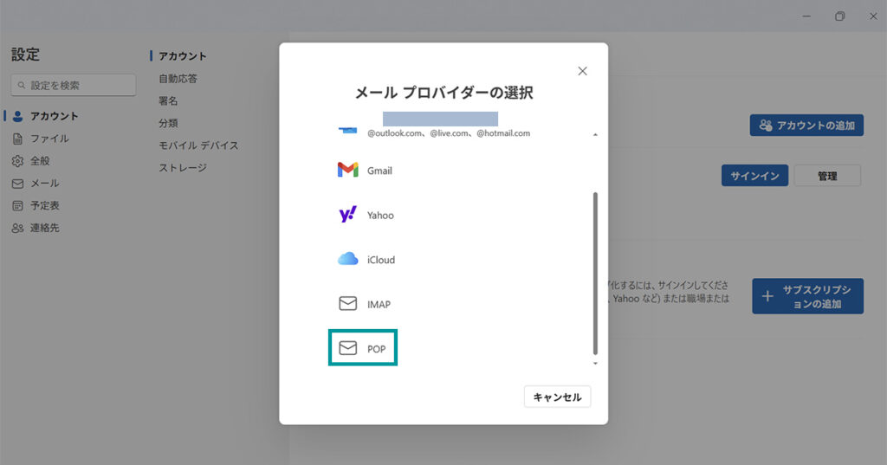The height and width of the screenshot is (465, 887).
Task: Open the メール settings section
Action: [x=36, y=184]
